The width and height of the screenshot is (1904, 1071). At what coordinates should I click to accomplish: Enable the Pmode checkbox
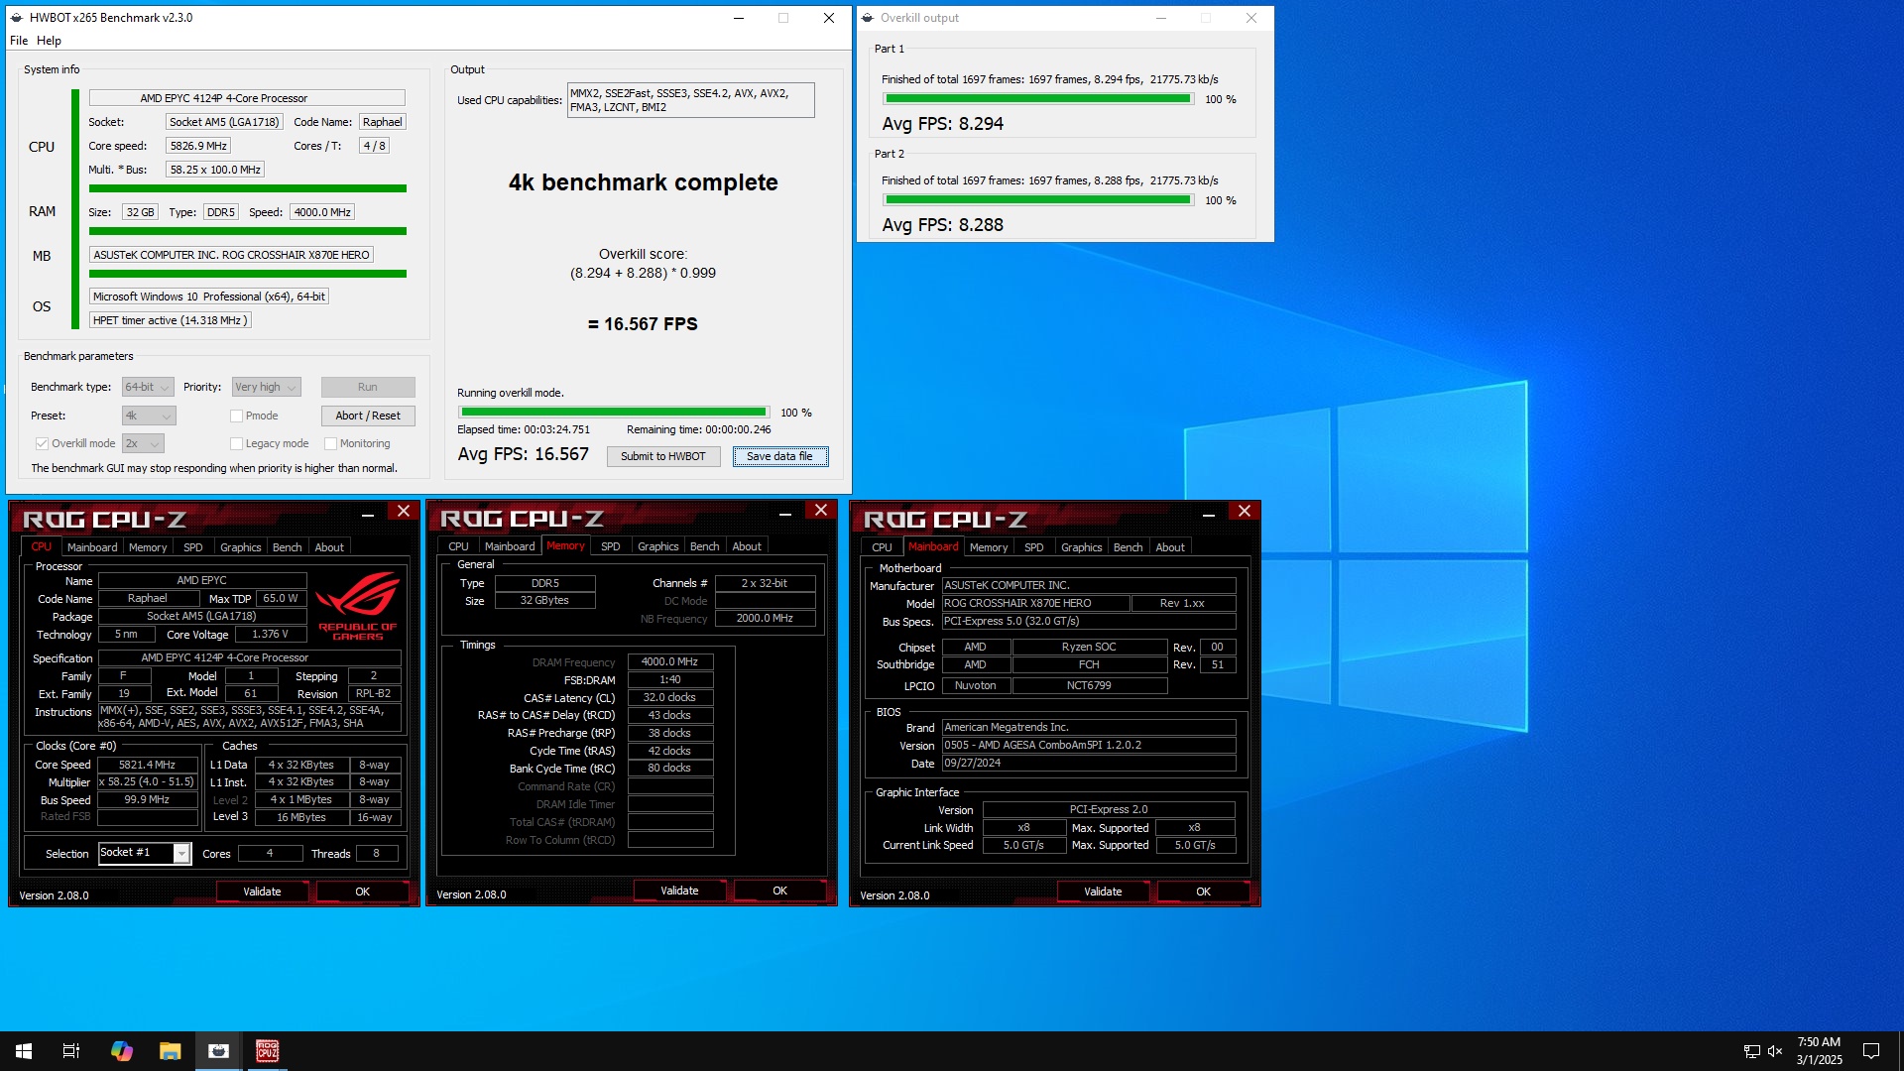236,416
